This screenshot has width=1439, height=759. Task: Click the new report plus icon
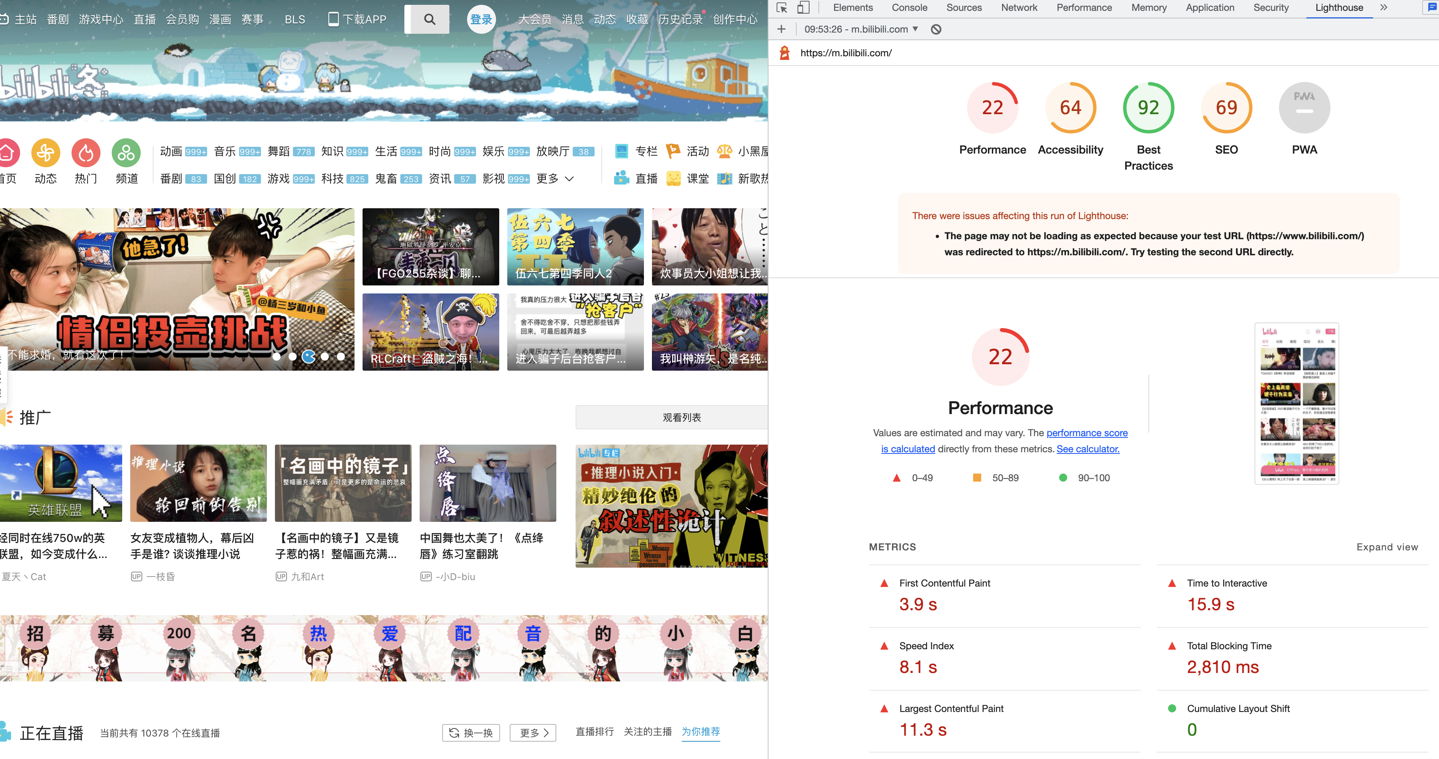click(781, 29)
